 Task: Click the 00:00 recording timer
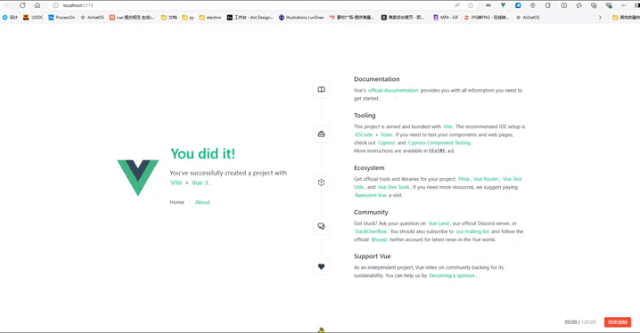coord(570,322)
